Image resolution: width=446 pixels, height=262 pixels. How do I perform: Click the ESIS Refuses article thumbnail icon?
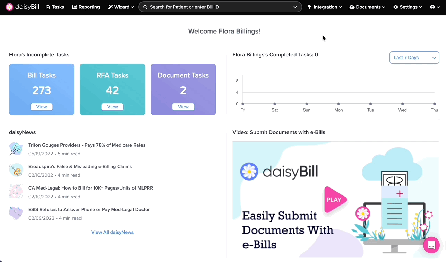click(16, 213)
